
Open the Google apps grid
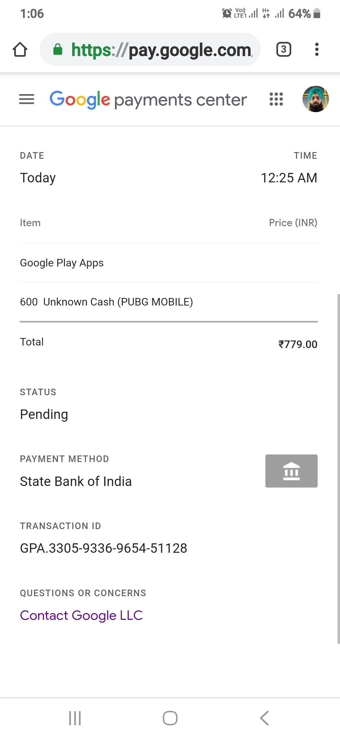(x=276, y=99)
